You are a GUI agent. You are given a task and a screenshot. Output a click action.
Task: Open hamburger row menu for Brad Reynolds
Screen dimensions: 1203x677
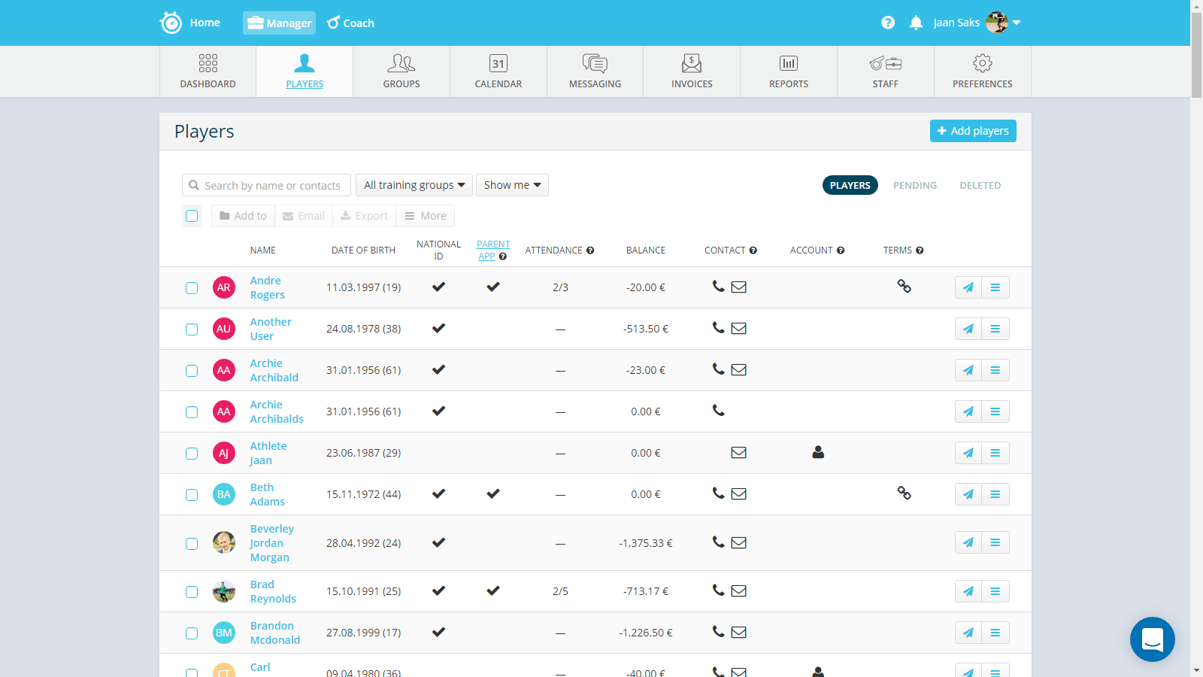995,591
